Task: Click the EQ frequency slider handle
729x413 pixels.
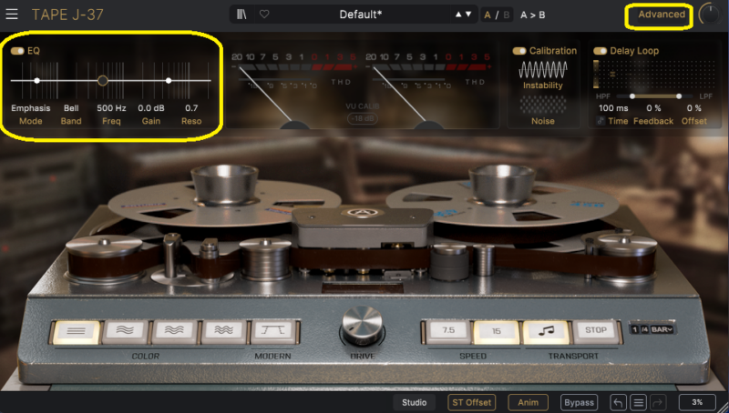Action: coord(103,81)
